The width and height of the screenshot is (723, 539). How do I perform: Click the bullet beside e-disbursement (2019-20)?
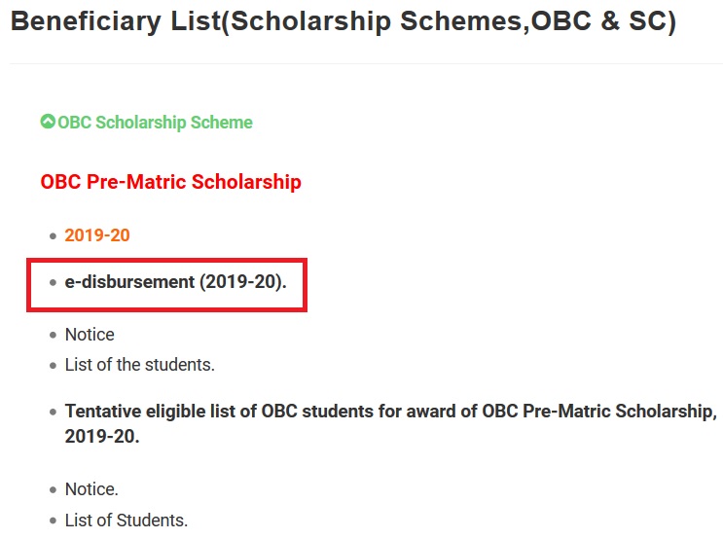(x=53, y=283)
